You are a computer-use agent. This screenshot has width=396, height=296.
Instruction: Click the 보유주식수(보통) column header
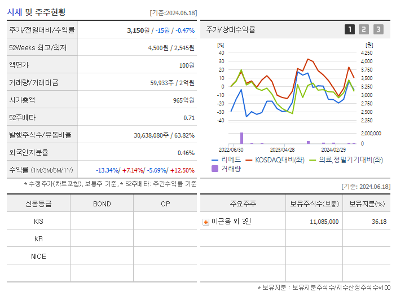(x=314, y=204)
